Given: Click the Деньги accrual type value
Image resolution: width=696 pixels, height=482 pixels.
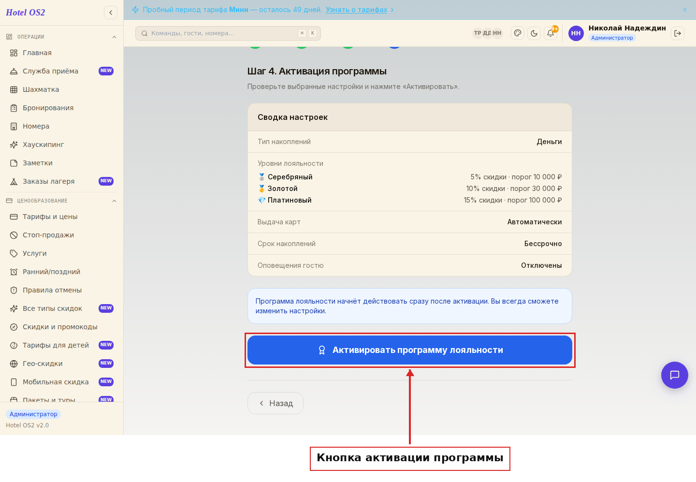Looking at the screenshot, I should [549, 142].
